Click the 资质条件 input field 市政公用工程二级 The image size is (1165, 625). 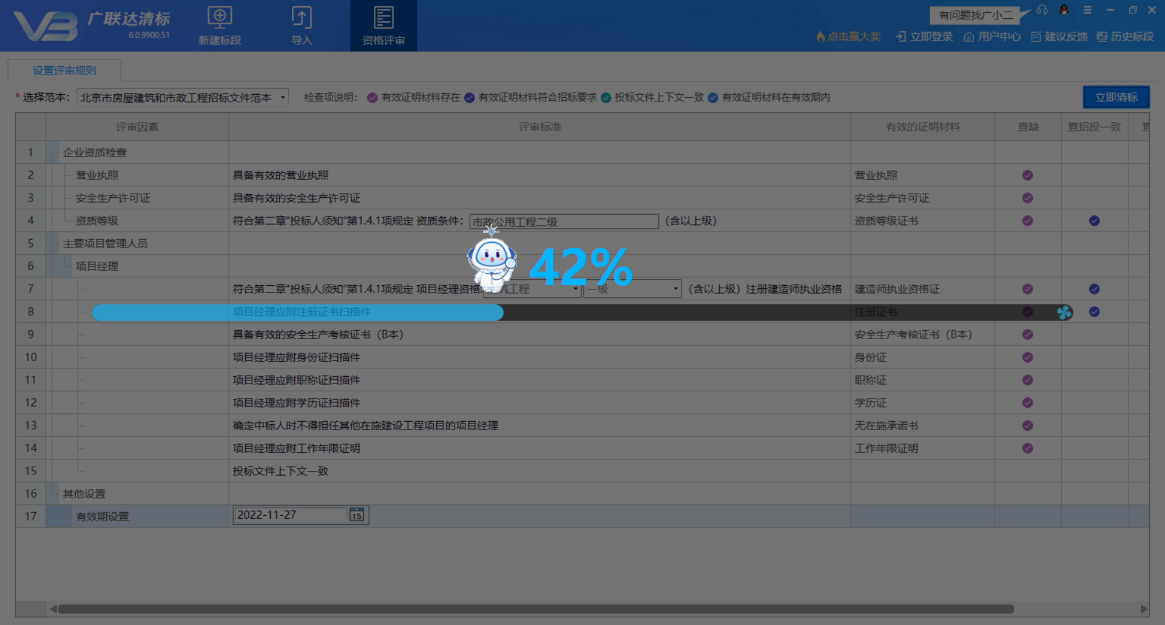(x=564, y=221)
